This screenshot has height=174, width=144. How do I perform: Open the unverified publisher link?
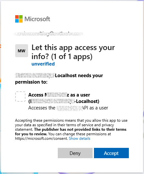coord(43,64)
